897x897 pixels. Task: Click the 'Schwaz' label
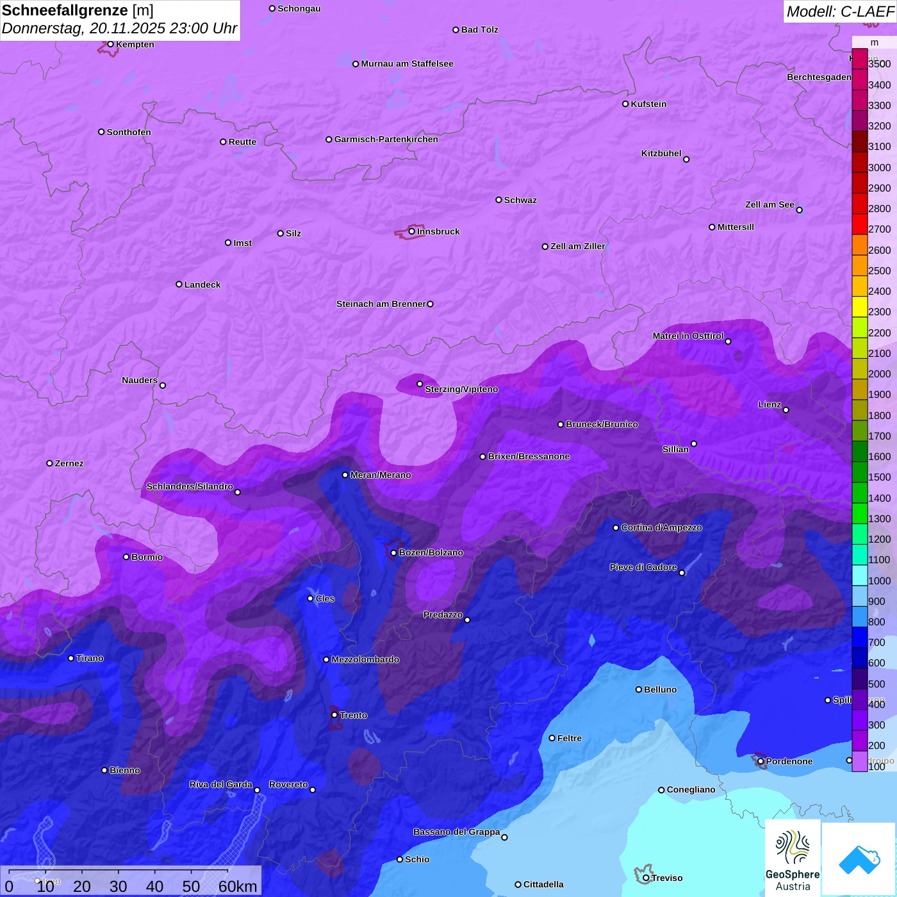(x=520, y=200)
